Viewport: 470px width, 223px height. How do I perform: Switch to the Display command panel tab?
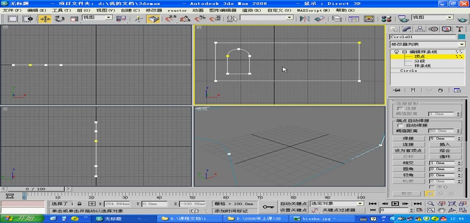coord(446,29)
